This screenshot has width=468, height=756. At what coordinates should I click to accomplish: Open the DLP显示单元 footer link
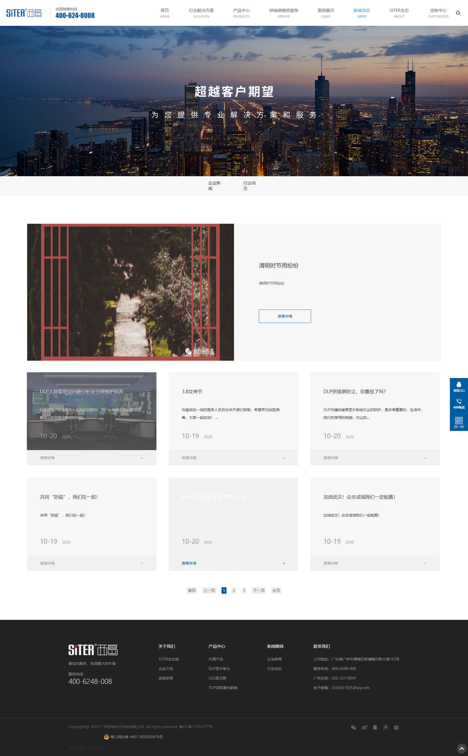click(219, 669)
